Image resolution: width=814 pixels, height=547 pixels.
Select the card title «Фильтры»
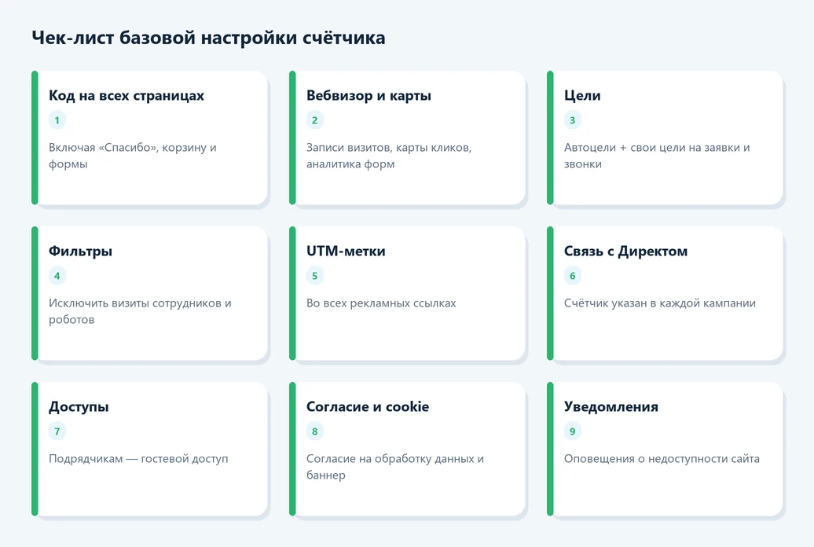[x=80, y=251]
